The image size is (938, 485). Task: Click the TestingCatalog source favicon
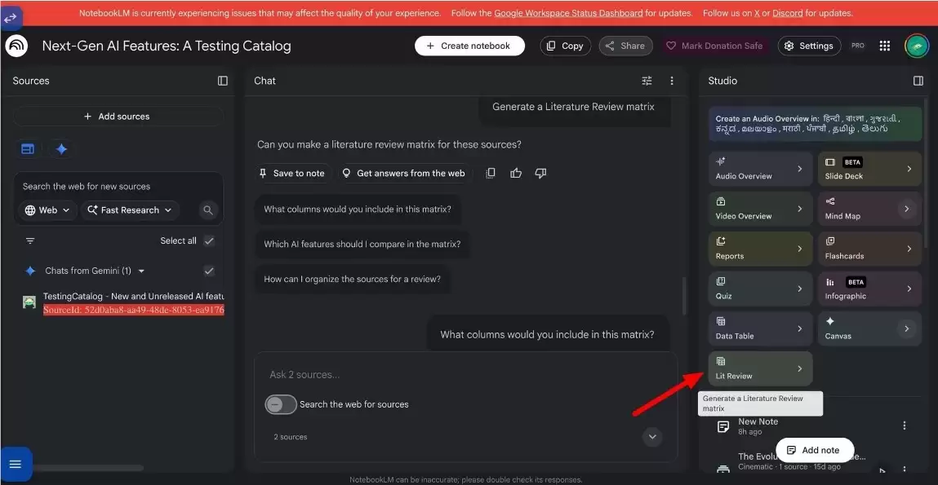pyautogui.click(x=29, y=302)
